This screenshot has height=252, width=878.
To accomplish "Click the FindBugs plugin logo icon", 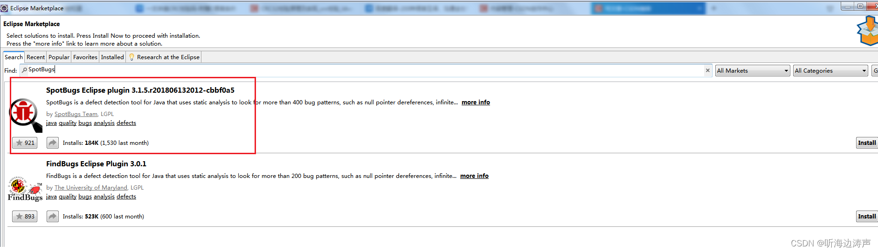I will [x=25, y=189].
